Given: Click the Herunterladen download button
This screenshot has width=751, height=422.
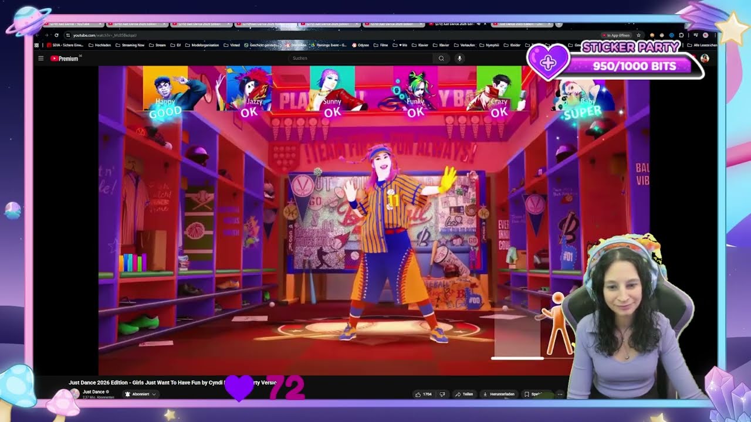Looking at the screenshot, I should click(499, 394).
